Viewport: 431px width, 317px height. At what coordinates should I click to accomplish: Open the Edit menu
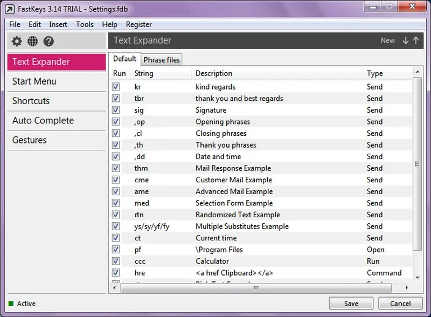(34, 24)
